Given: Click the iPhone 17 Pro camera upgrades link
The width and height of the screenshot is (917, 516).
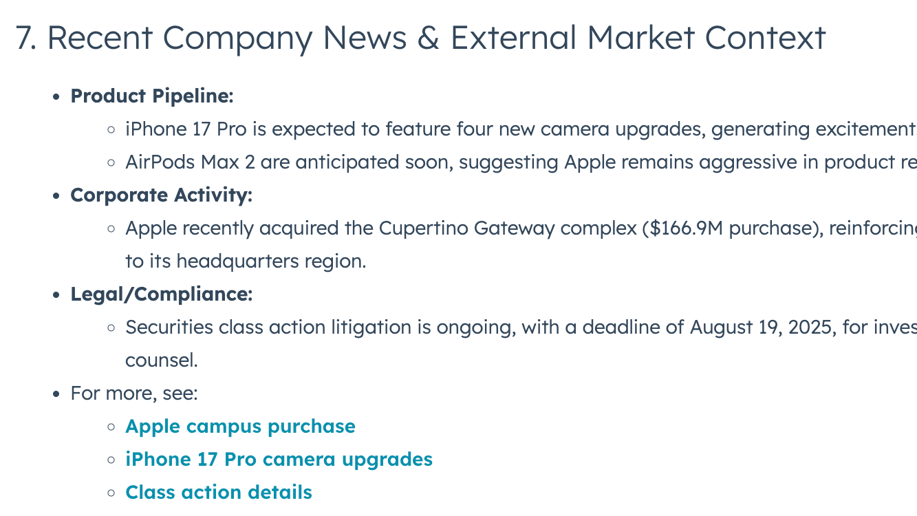Looking at the screenshot, I should pos(279,460).
